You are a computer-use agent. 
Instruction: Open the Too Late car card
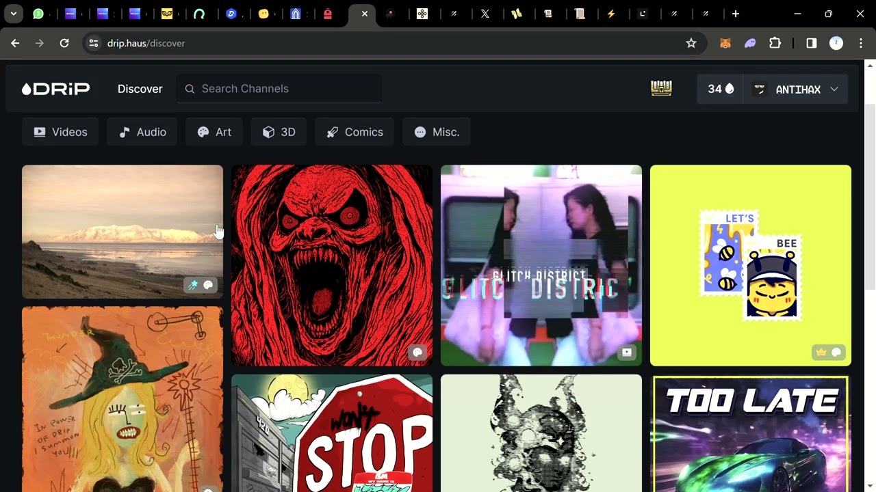751,433
